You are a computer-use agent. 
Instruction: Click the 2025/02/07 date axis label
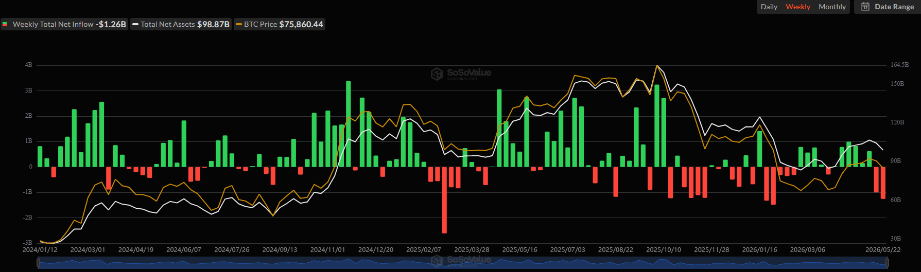pos(424,249)
